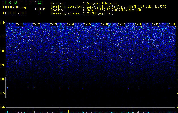Click the Ogata-vill. Akita-Pref. JAPAN location text
Image resolution: width=178 pixels, height=113 pixels.
126,6
